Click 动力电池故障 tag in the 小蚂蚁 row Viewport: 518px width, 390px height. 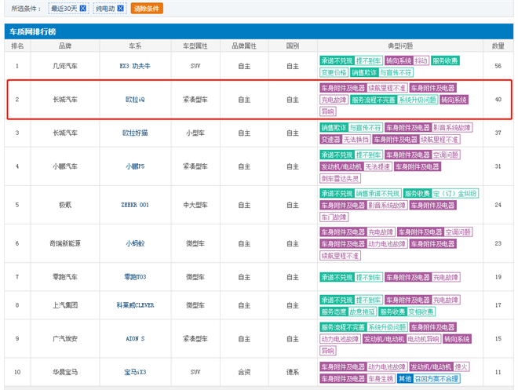point(387,244)
